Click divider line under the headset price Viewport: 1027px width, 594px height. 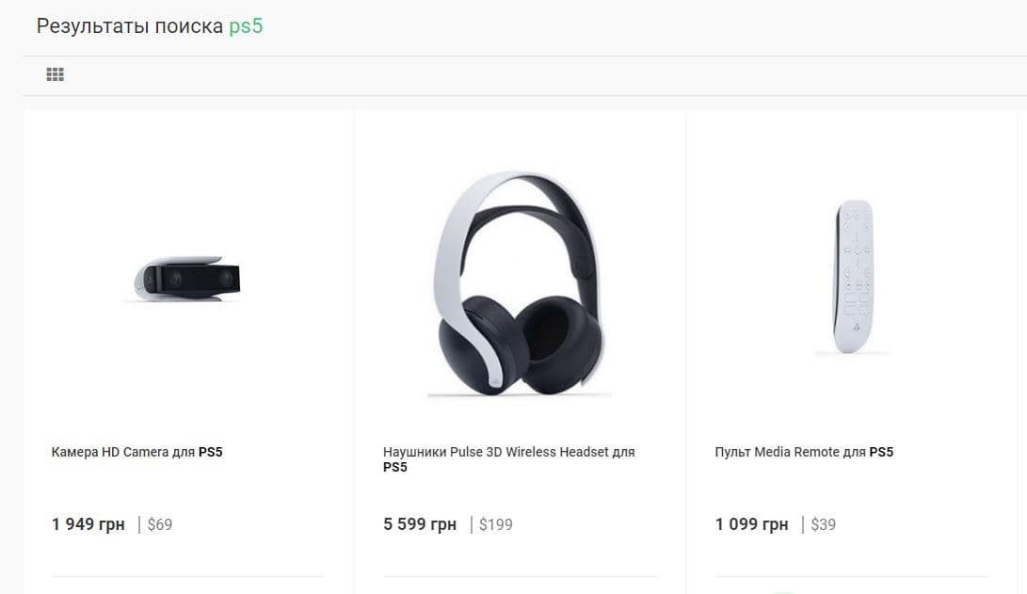click(521, 576)
